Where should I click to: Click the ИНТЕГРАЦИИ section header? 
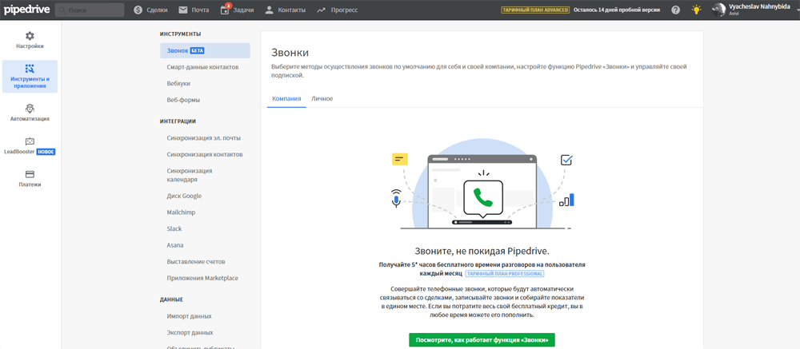[x=178, y=121]
